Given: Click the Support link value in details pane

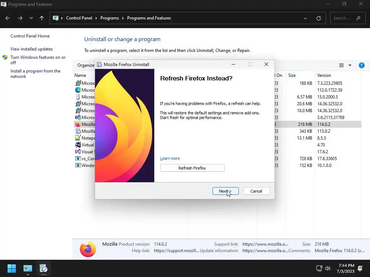Looking at the screenshot, I should pos(265,244).
